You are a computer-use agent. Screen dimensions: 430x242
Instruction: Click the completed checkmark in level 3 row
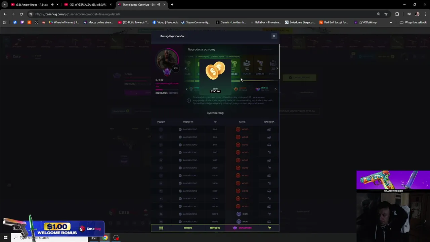tap(180, 145)
